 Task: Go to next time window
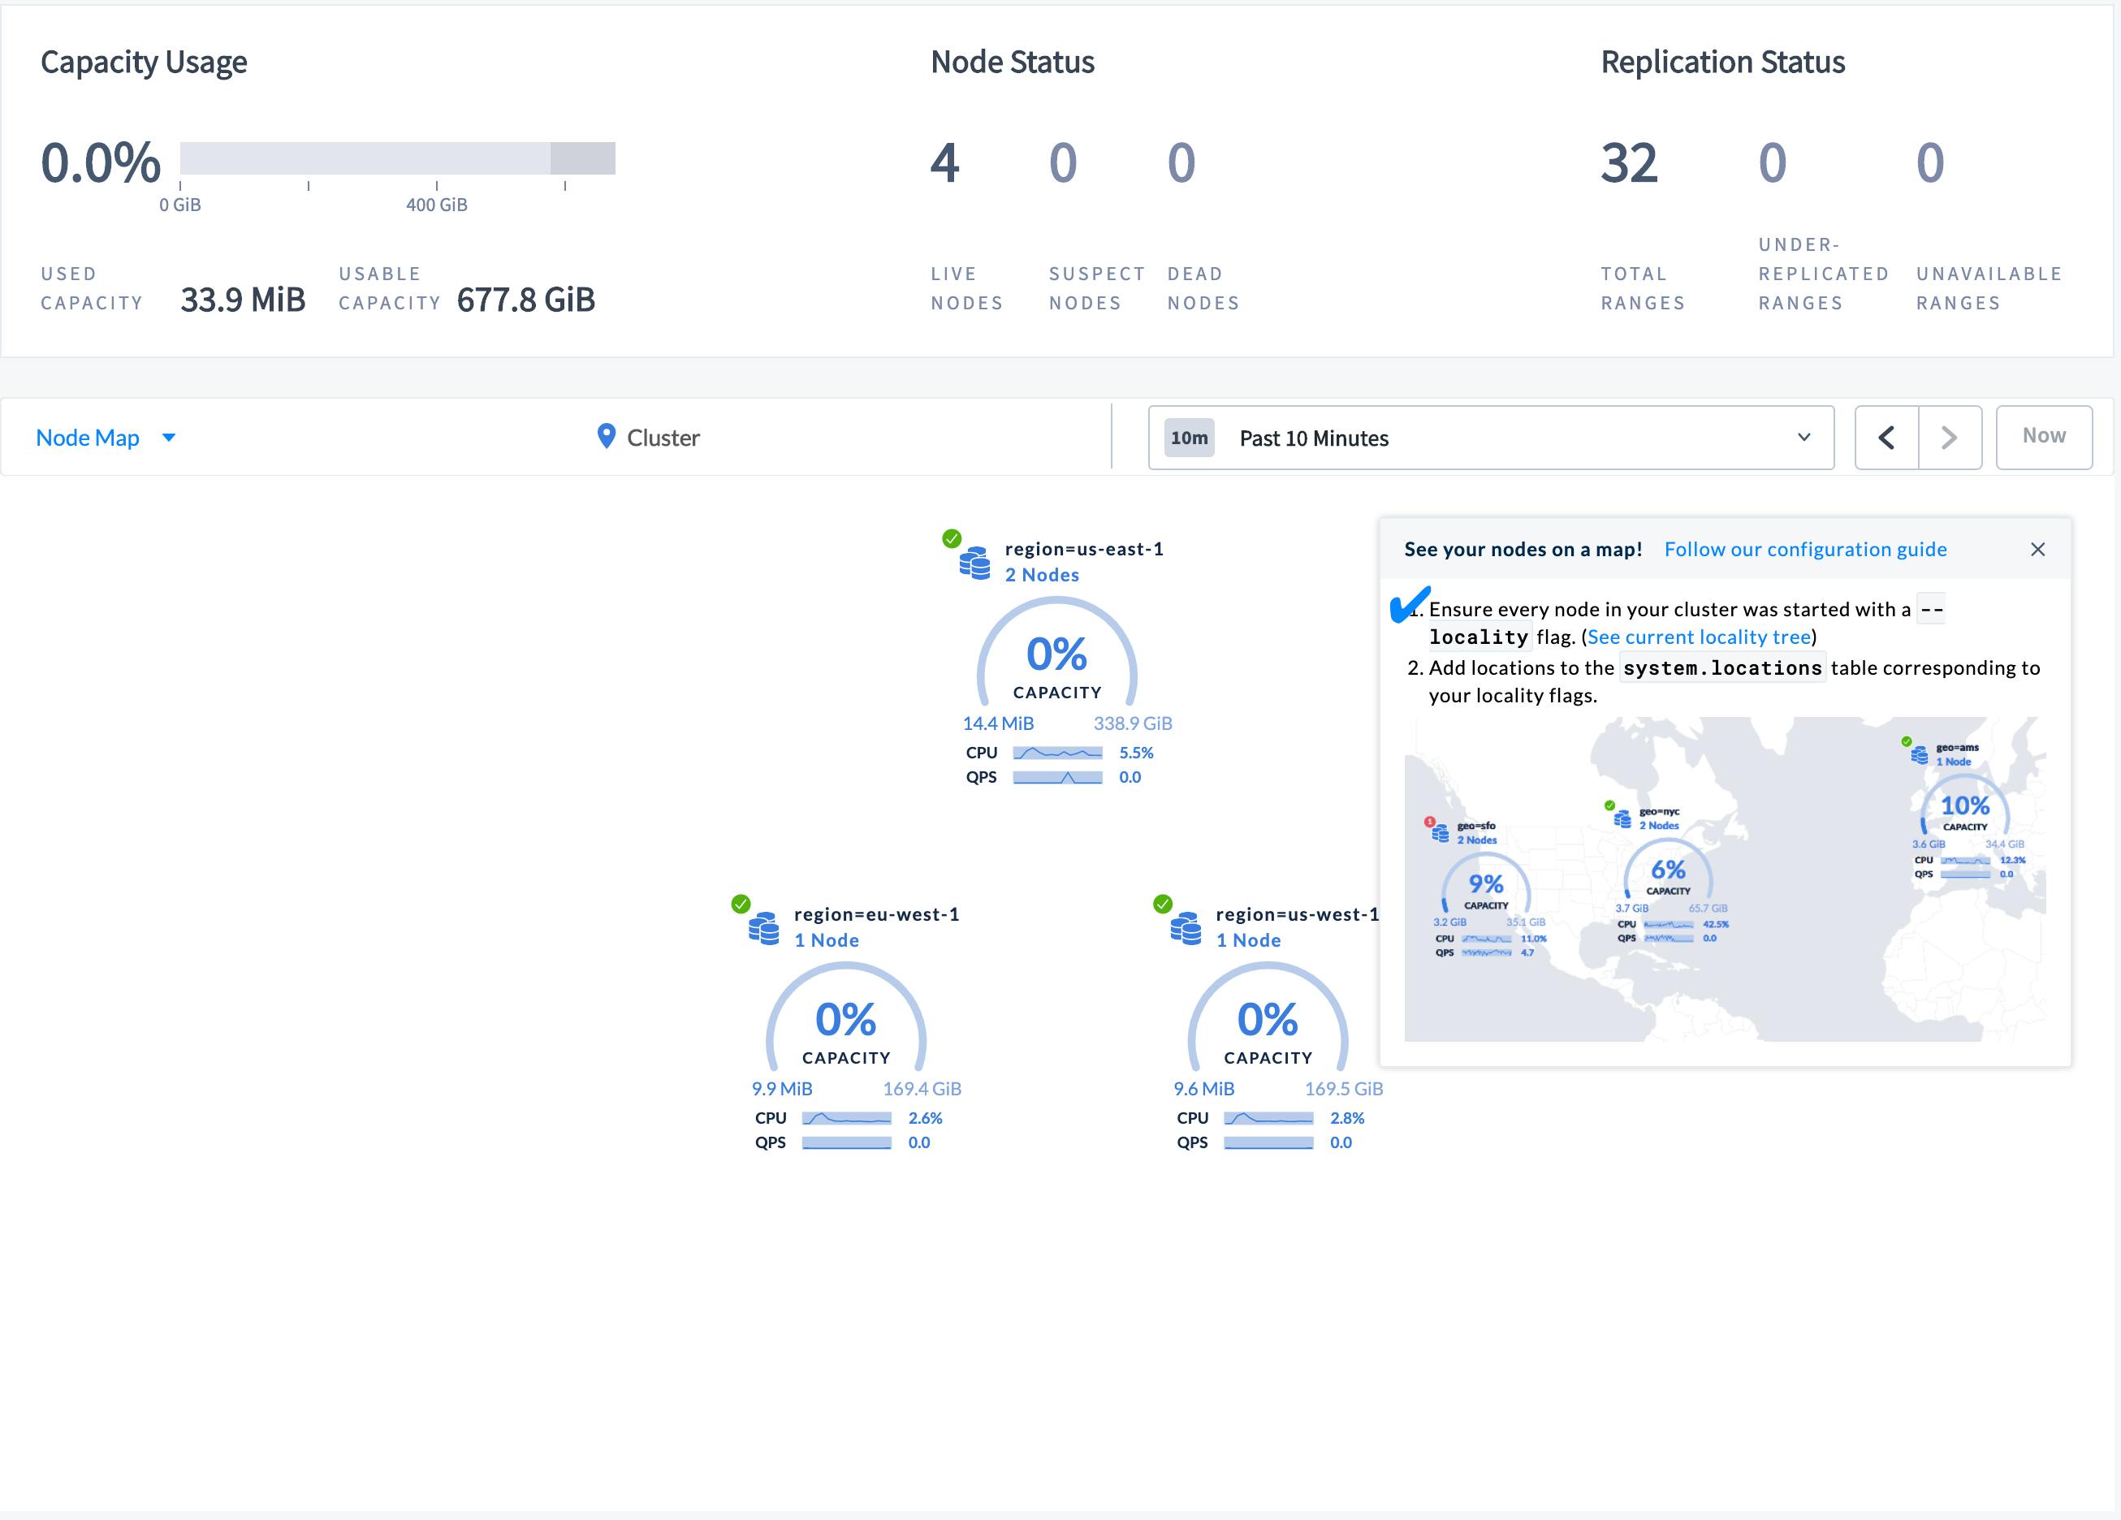pyautogui.click(x=1949, y=437)
